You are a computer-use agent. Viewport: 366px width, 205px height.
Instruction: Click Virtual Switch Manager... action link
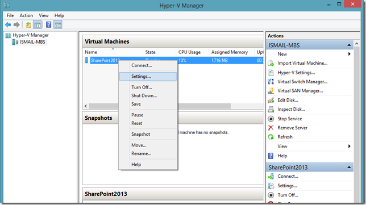[302, 82]
